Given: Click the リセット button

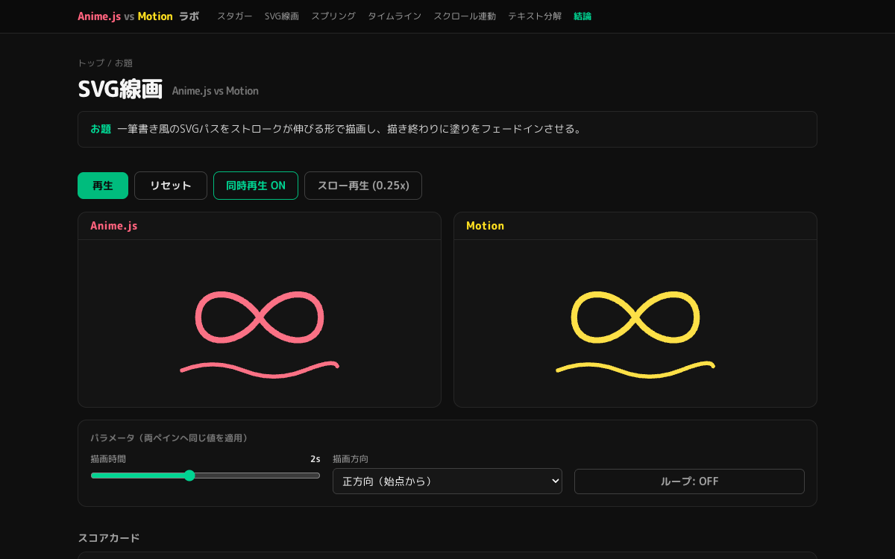Looking at the screenshot, I should (x=171, y=186).
